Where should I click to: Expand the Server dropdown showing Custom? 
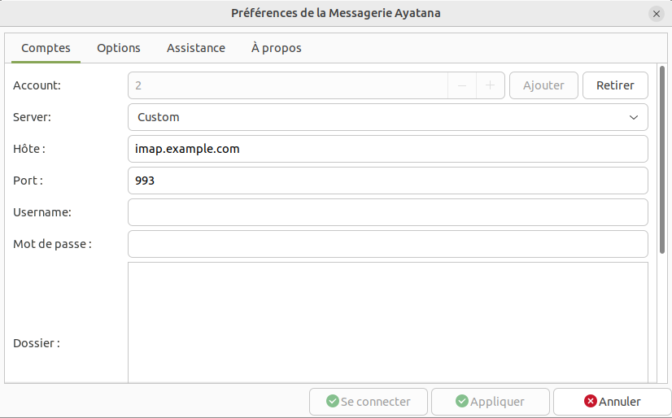tap(387, 117)
